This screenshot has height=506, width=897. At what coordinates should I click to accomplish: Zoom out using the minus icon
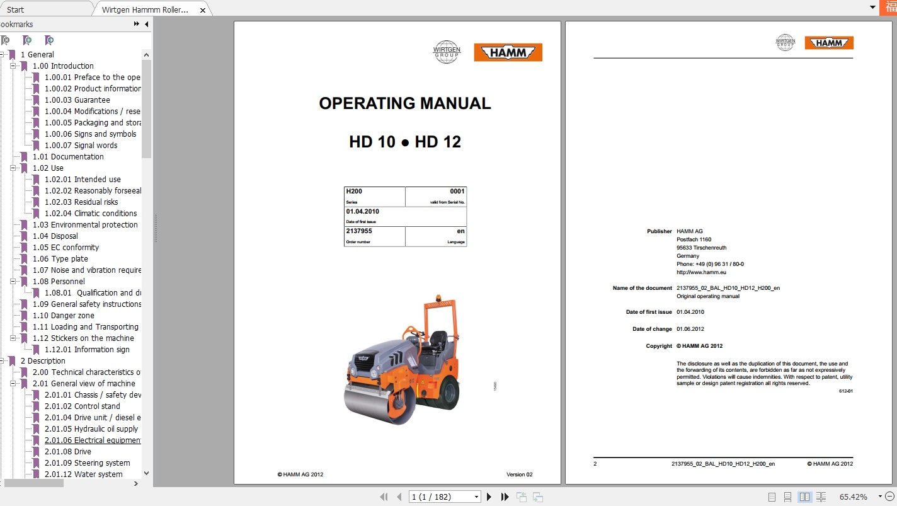click(x=889, y=497)
